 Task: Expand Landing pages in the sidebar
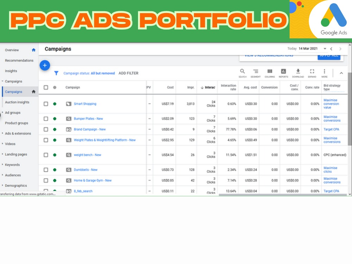coord(2,154)
